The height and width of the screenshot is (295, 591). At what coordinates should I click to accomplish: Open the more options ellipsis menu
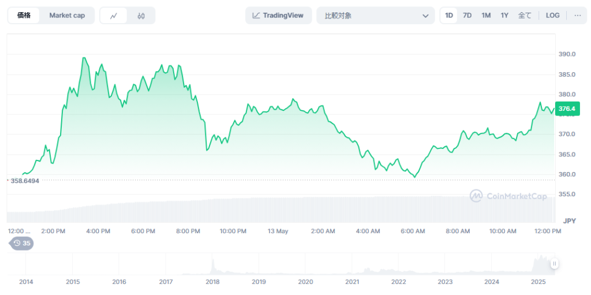(577, 16)
